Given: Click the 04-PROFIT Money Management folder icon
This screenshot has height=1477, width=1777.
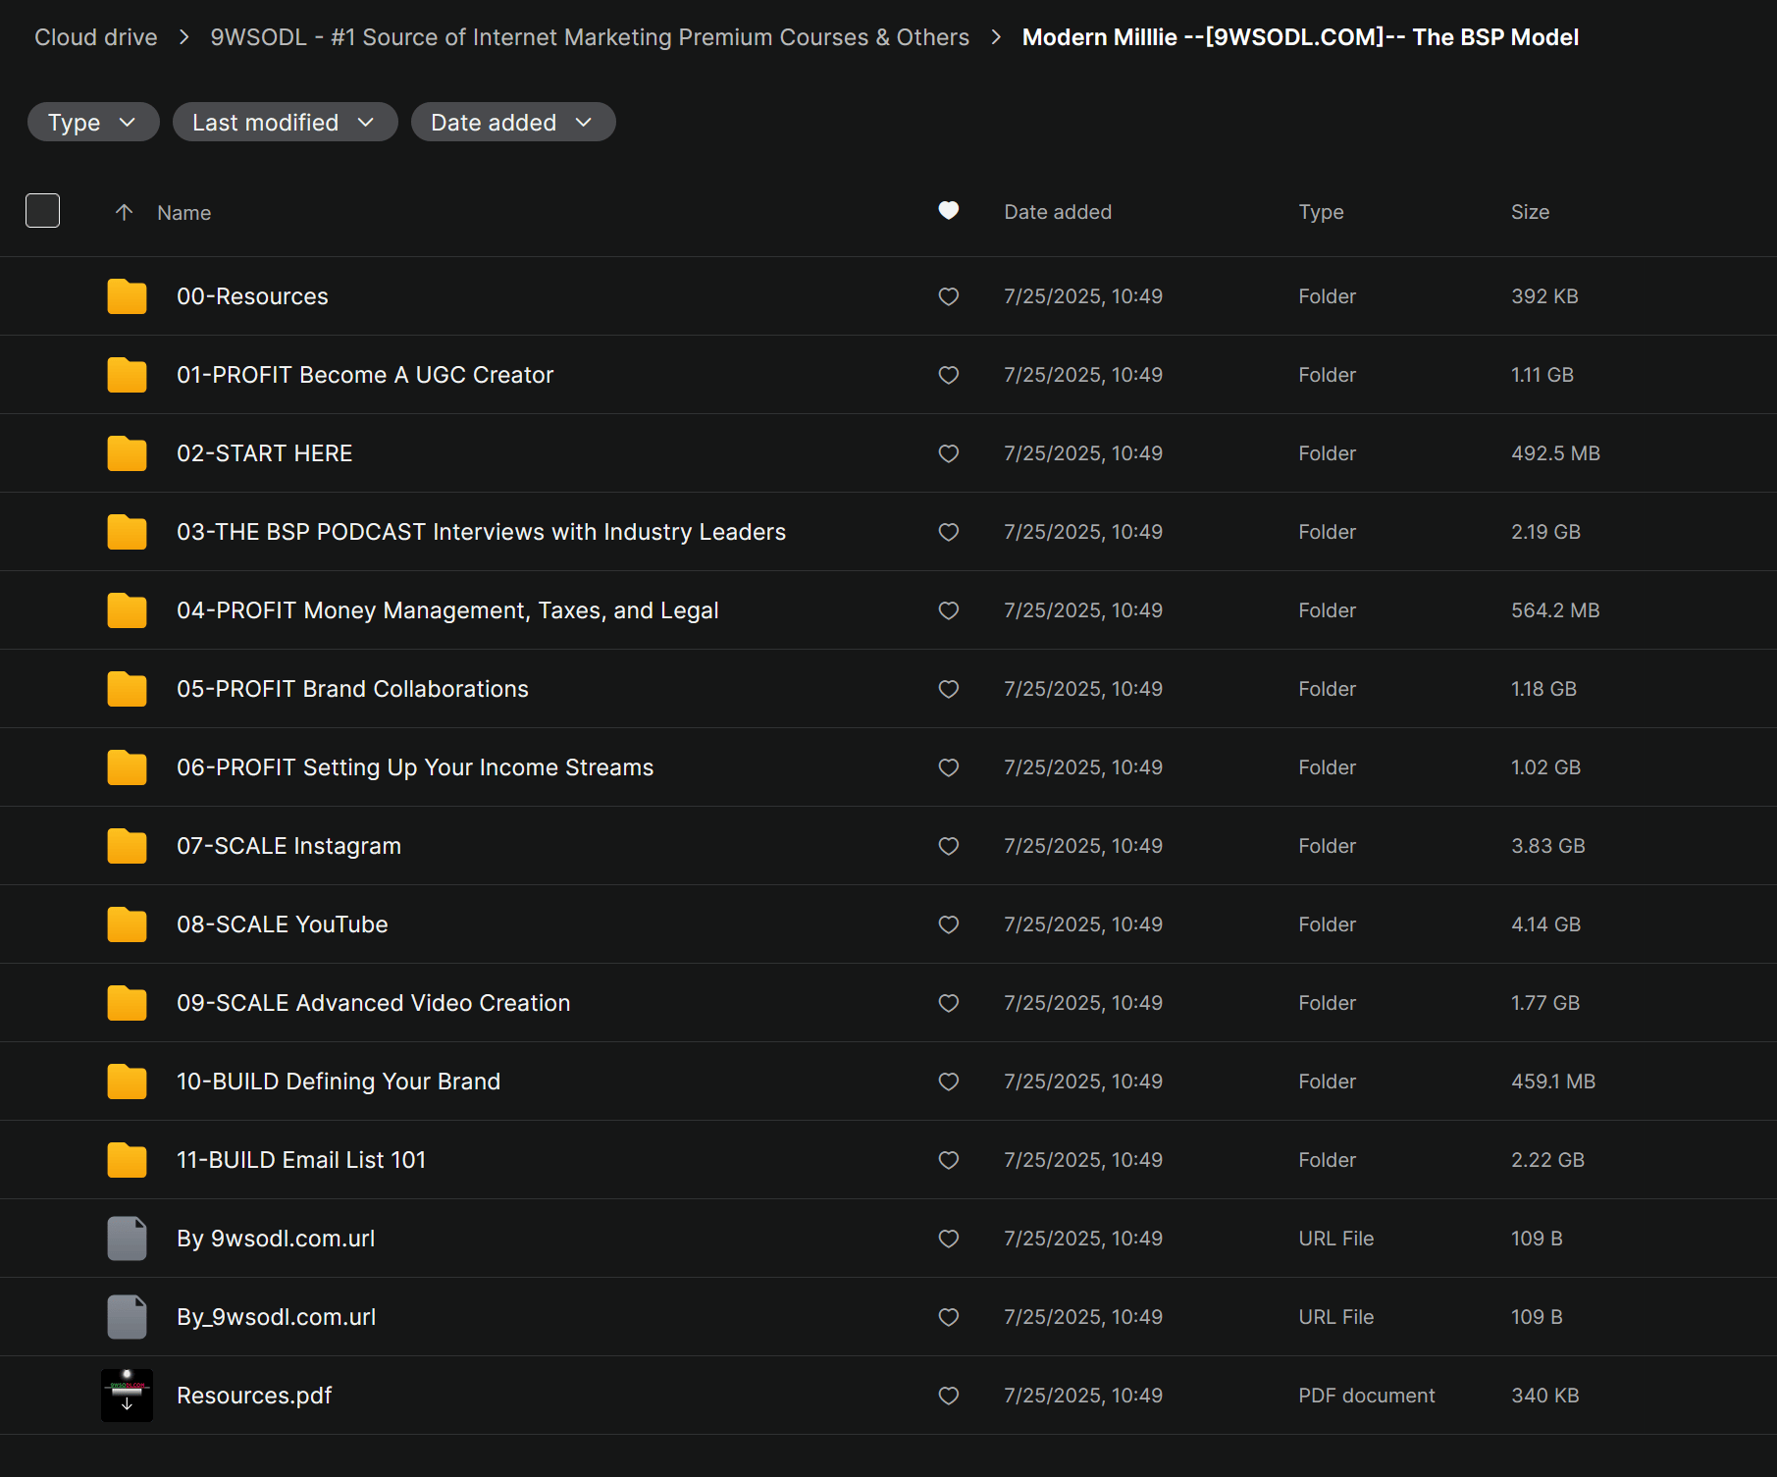Looking at the screenshot, I should click(x=127, y=610).
